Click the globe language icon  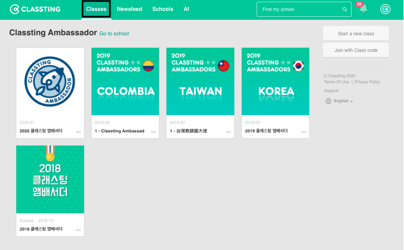pos(328,101)
